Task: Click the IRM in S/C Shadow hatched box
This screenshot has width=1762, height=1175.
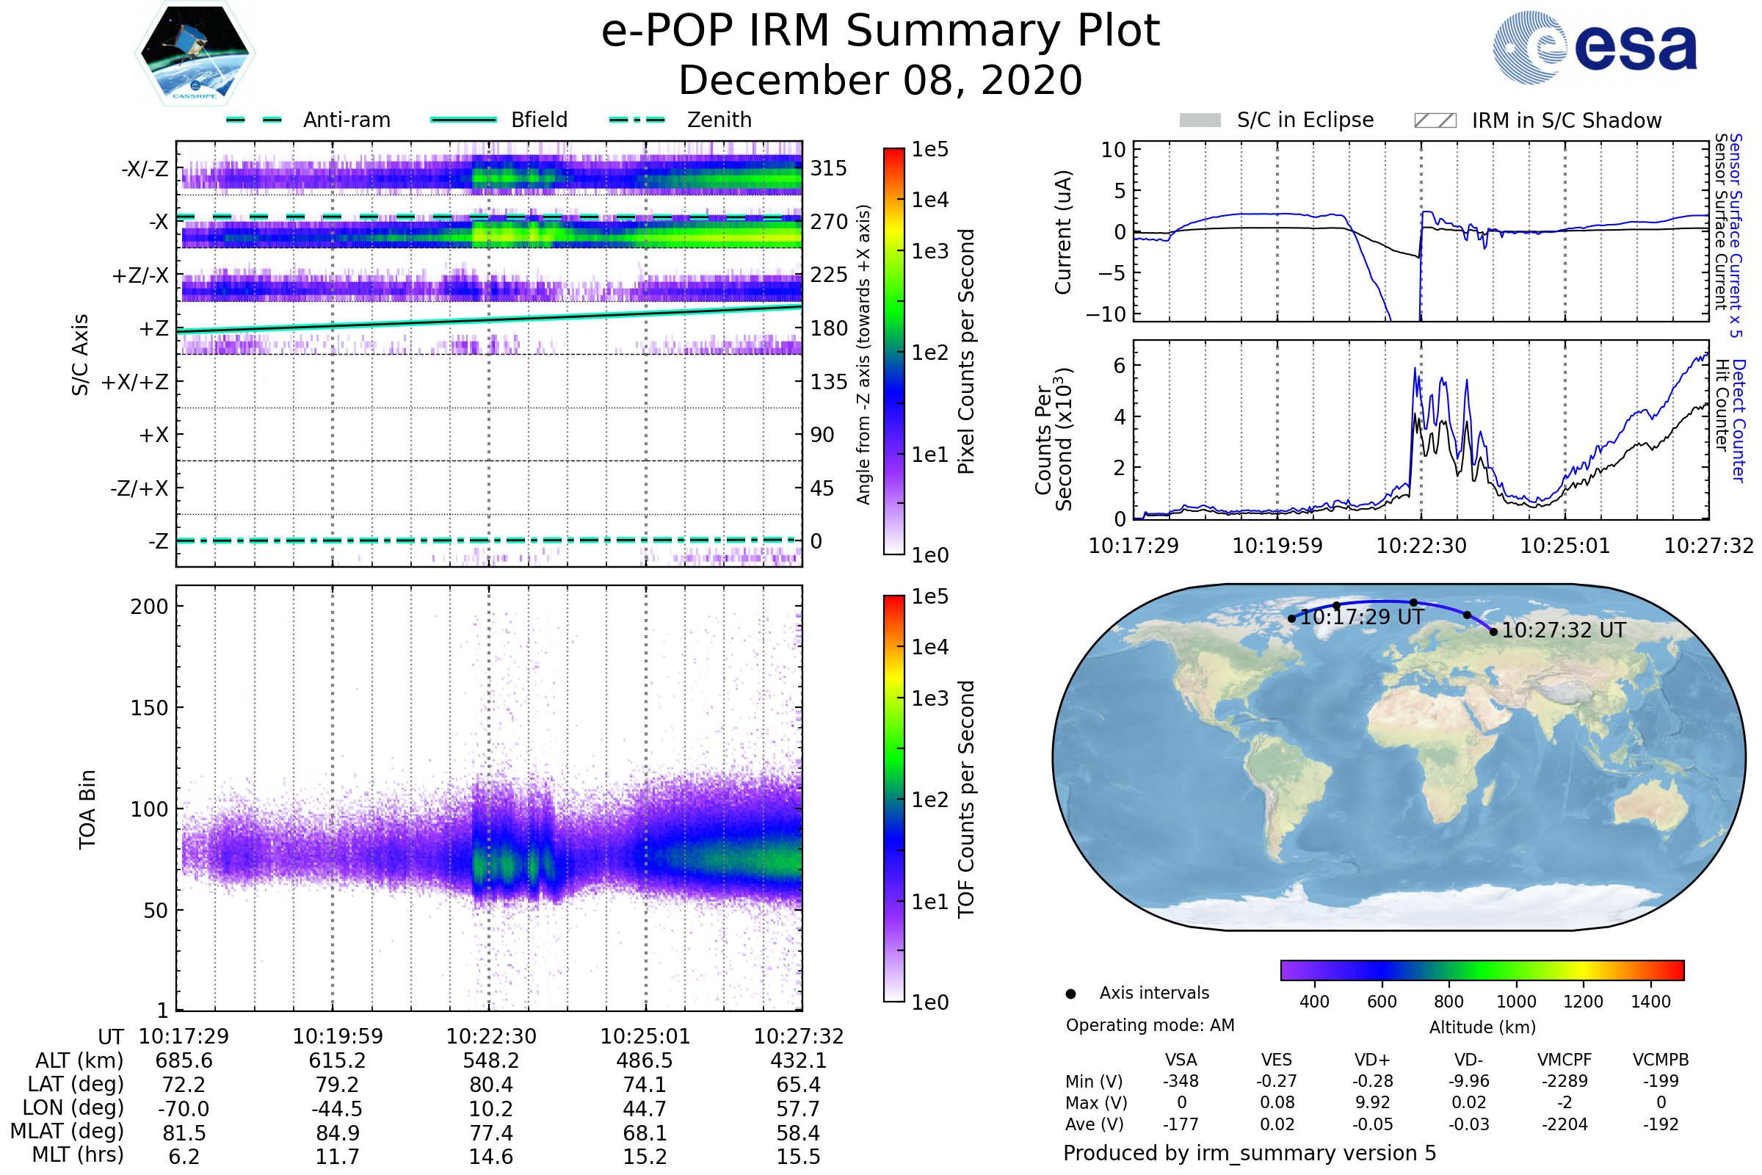Action: [1435, 120]
